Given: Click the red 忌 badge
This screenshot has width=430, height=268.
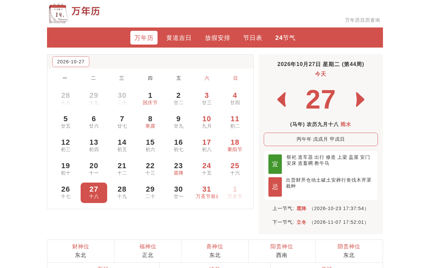Looking at the screenshot, I should click(x=275, y=187).
